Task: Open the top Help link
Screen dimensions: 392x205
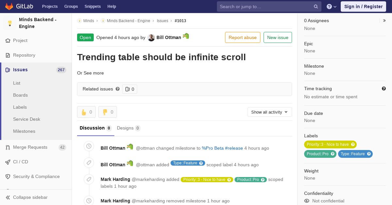Action: (112, 7)
